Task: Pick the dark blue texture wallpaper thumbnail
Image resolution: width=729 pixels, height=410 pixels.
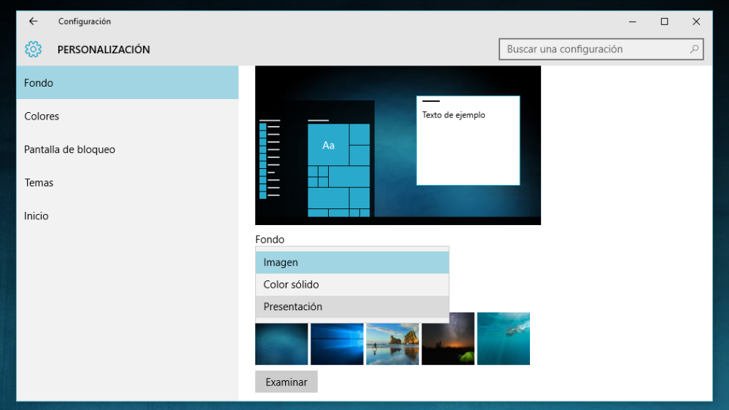Action: click(x=281, y=344)
